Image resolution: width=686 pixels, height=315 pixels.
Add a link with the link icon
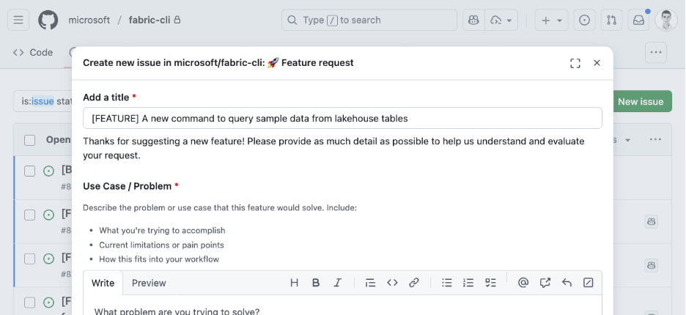tap(414, 283)
